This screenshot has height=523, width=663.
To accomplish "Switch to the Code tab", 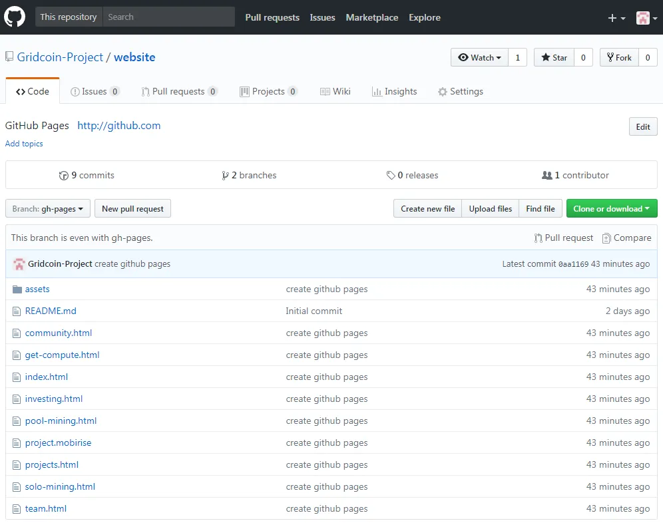I will click(x=33, y=91).
